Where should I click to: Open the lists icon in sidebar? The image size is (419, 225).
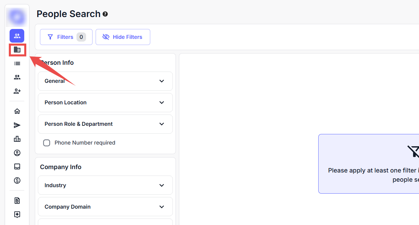(17, 63)
